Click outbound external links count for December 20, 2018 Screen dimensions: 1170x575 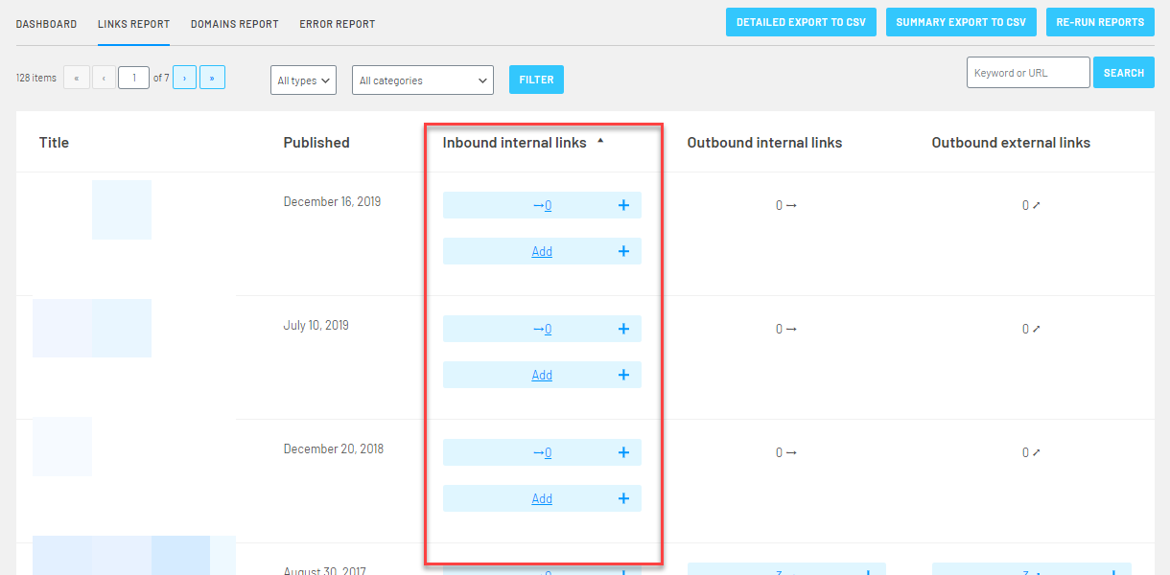tap(1031, 452)
